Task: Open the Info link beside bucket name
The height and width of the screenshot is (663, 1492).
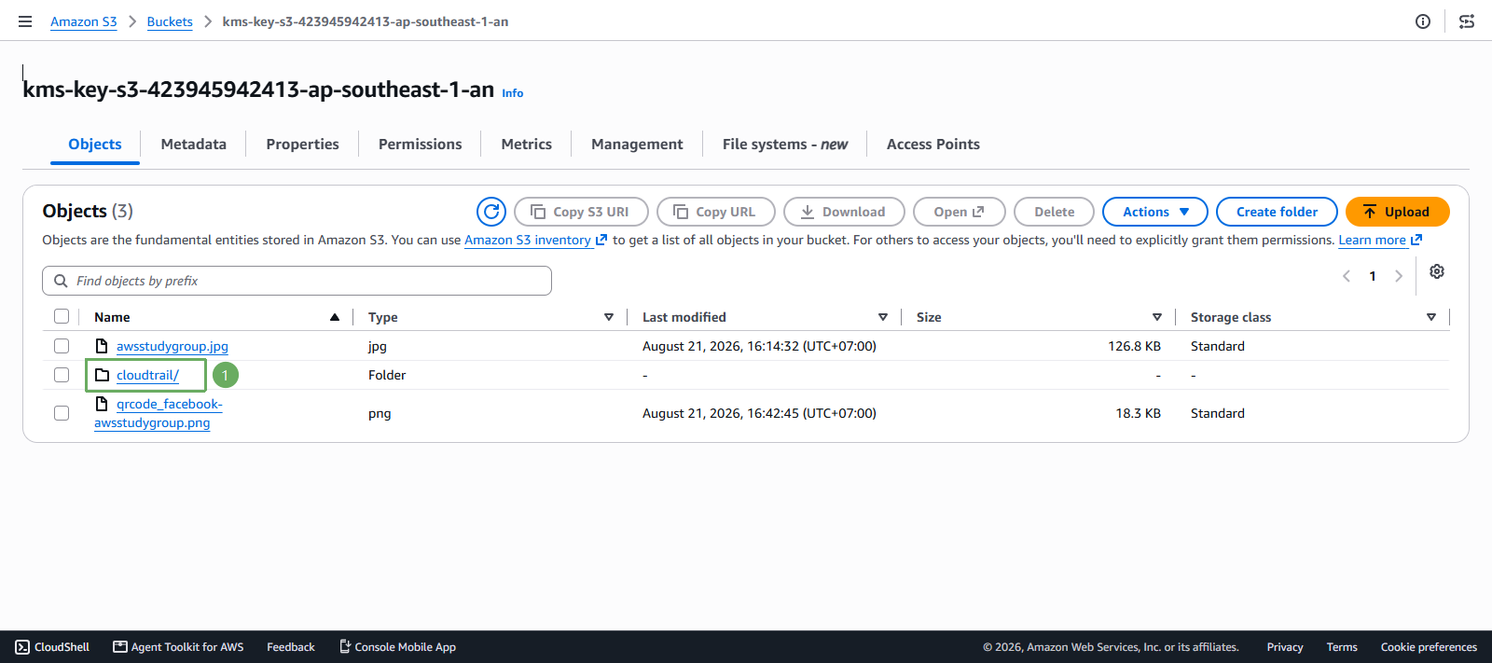Action: coord(513,93)
